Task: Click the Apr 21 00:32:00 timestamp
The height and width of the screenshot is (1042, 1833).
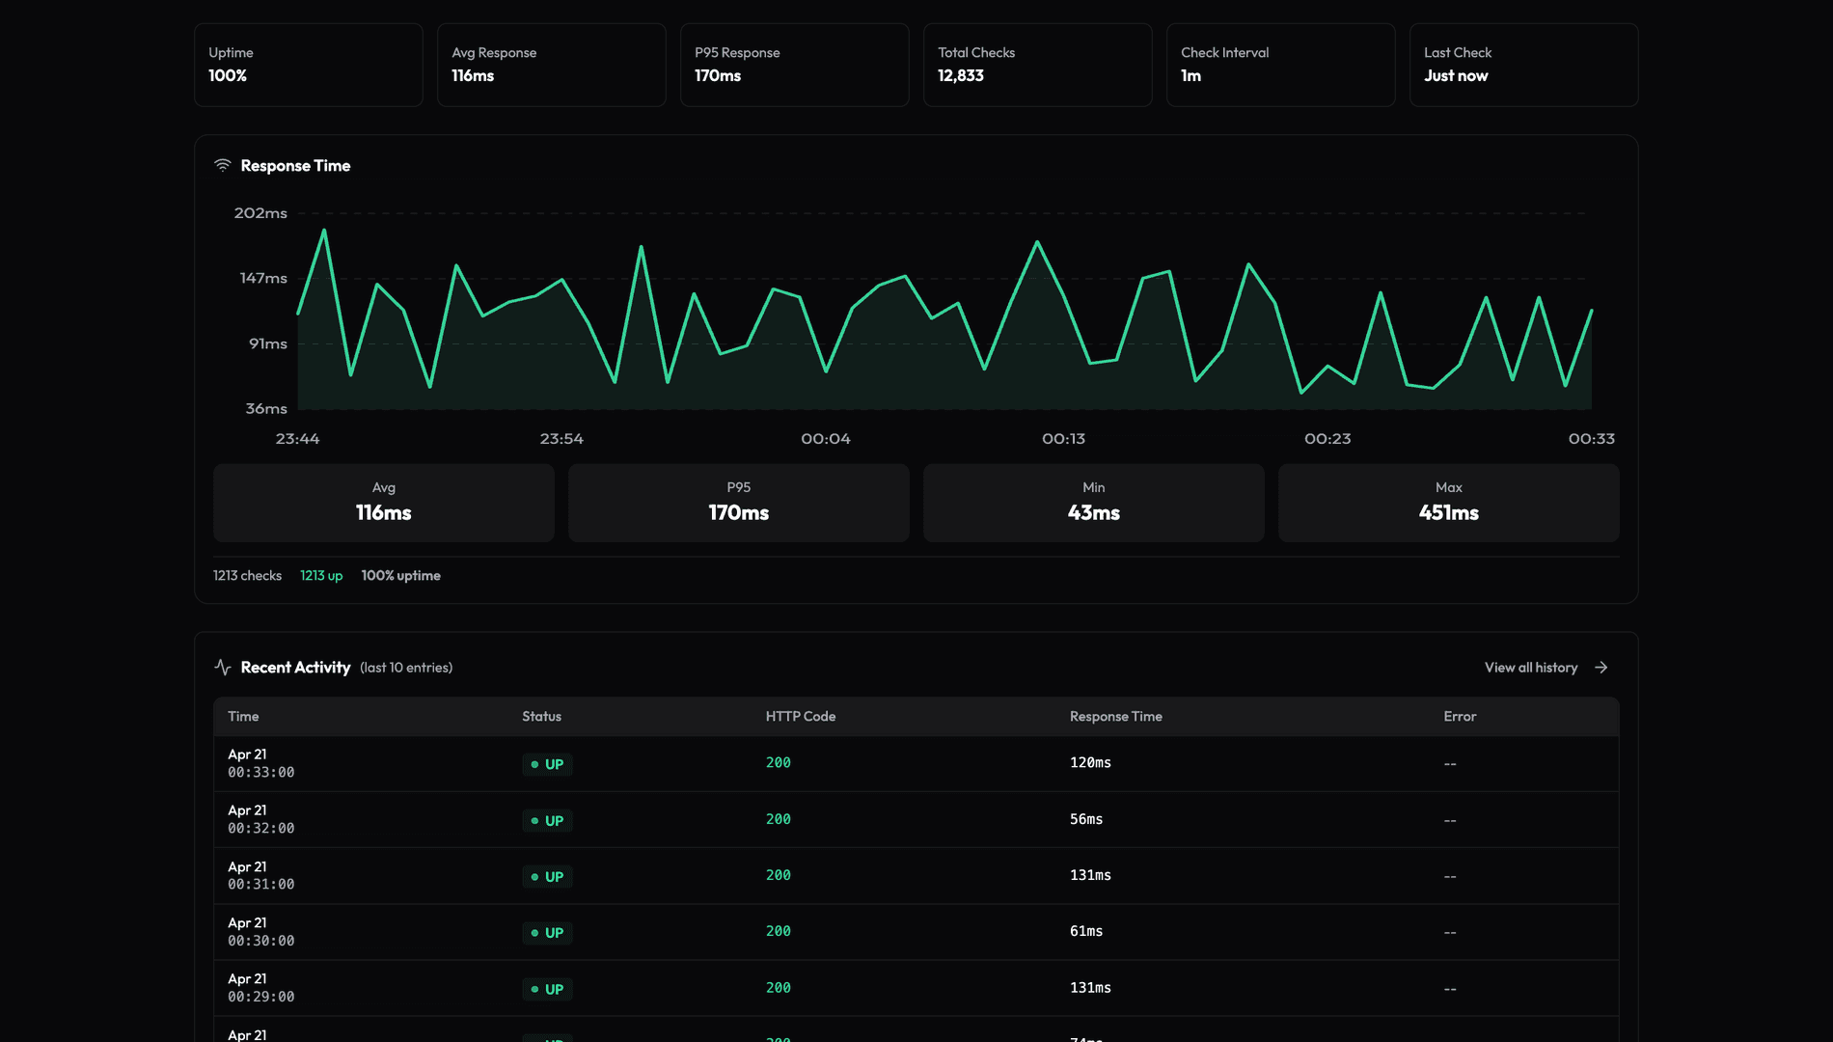Action: [261, 819]
